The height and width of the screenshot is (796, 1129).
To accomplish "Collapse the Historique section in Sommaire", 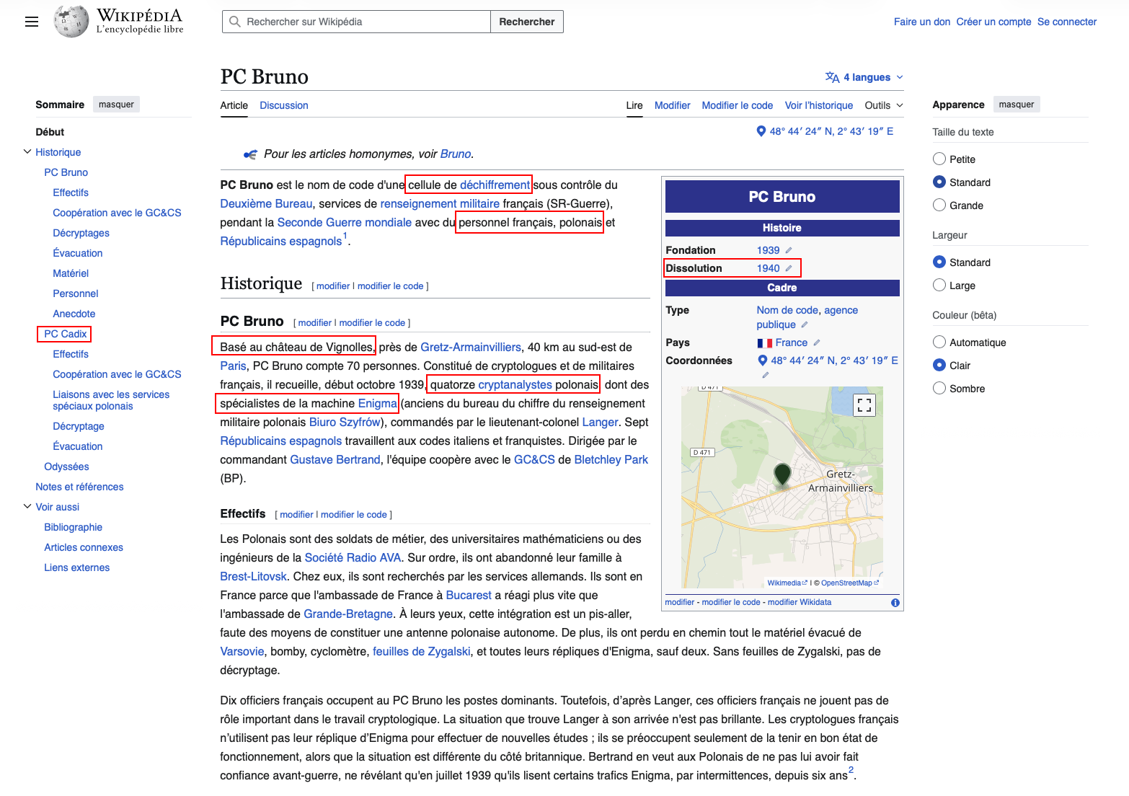I will pos(27,151).
